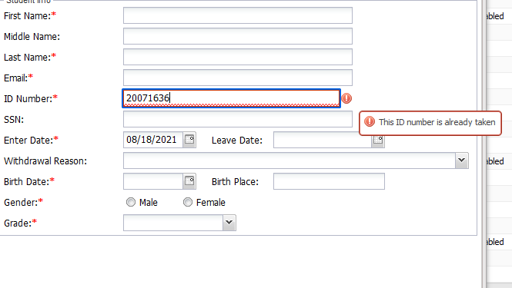
Task: Open the Leave Date calendar picker
Action: 378,141
